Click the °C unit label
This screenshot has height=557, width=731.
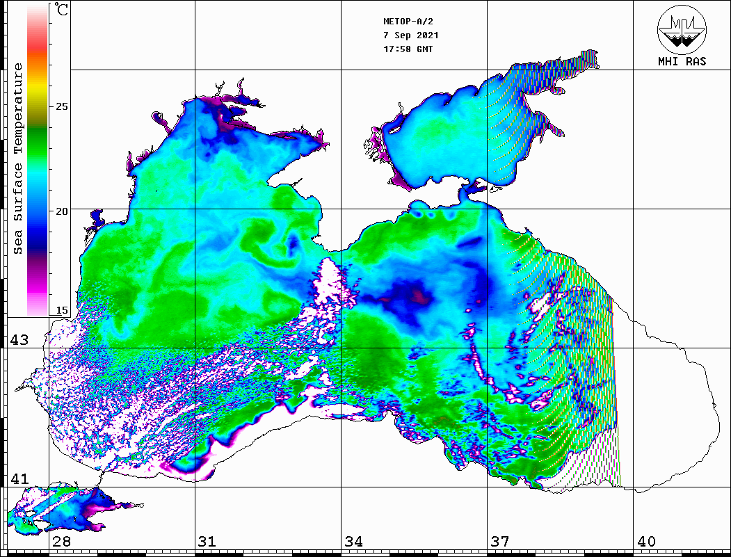(61, 9)
